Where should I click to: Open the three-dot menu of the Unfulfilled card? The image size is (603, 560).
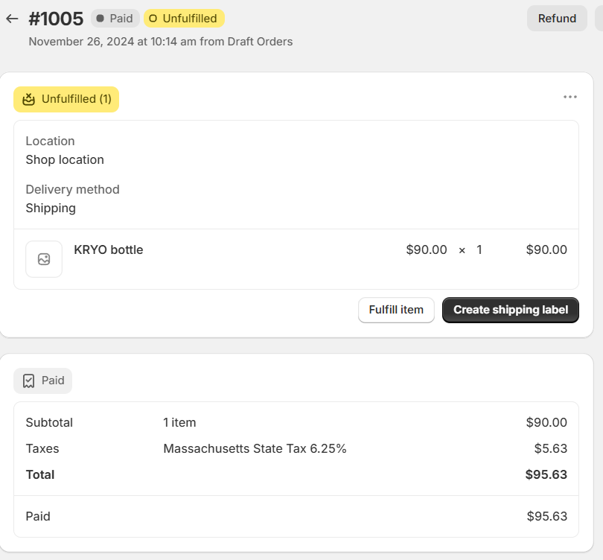pos(570,97)
